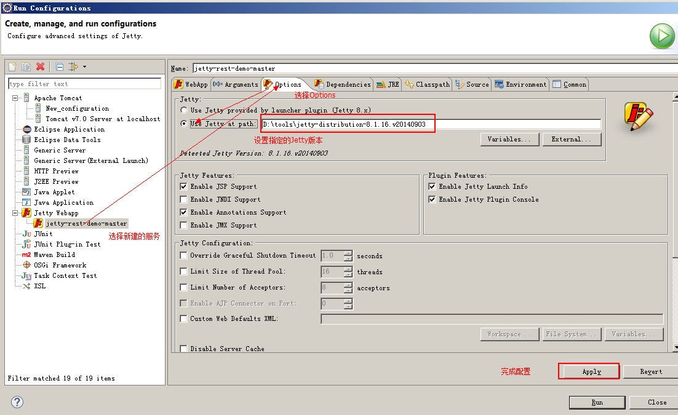This screenshot has height=415, width=678.
Task: Delete selected configuration with red X icon
Action: (x=40, y=66)
